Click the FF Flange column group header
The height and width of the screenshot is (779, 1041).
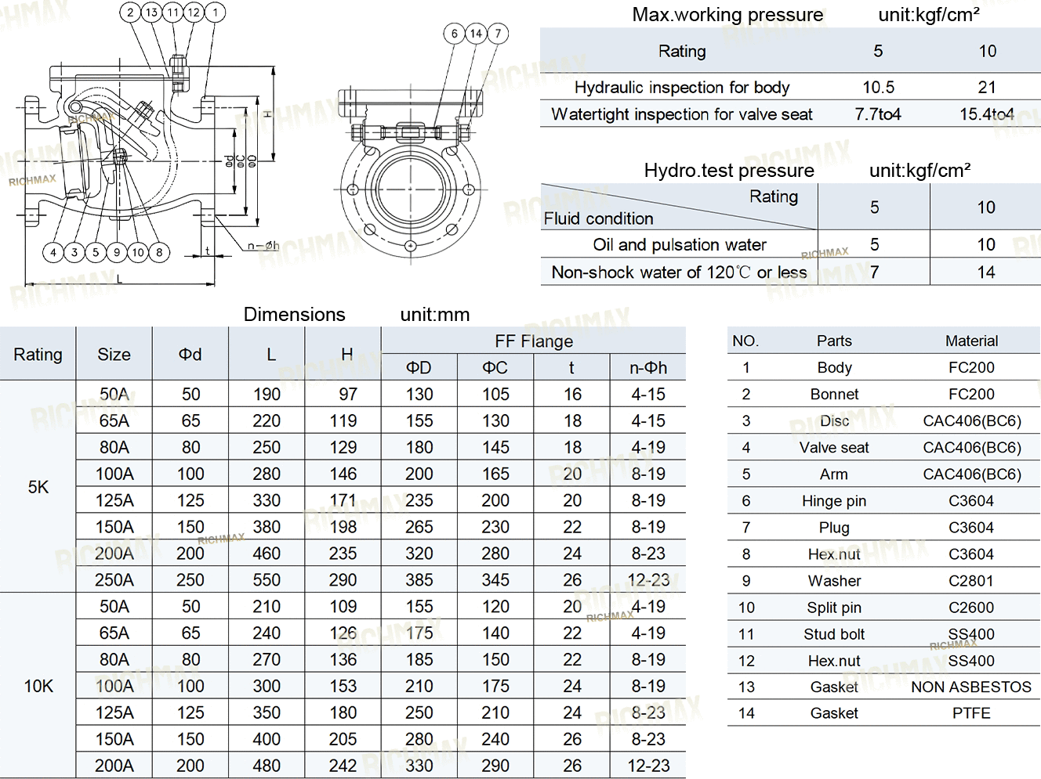(x=533, y=341)
